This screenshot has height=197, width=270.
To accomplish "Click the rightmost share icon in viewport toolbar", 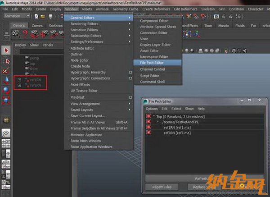I will pos(244,51).
